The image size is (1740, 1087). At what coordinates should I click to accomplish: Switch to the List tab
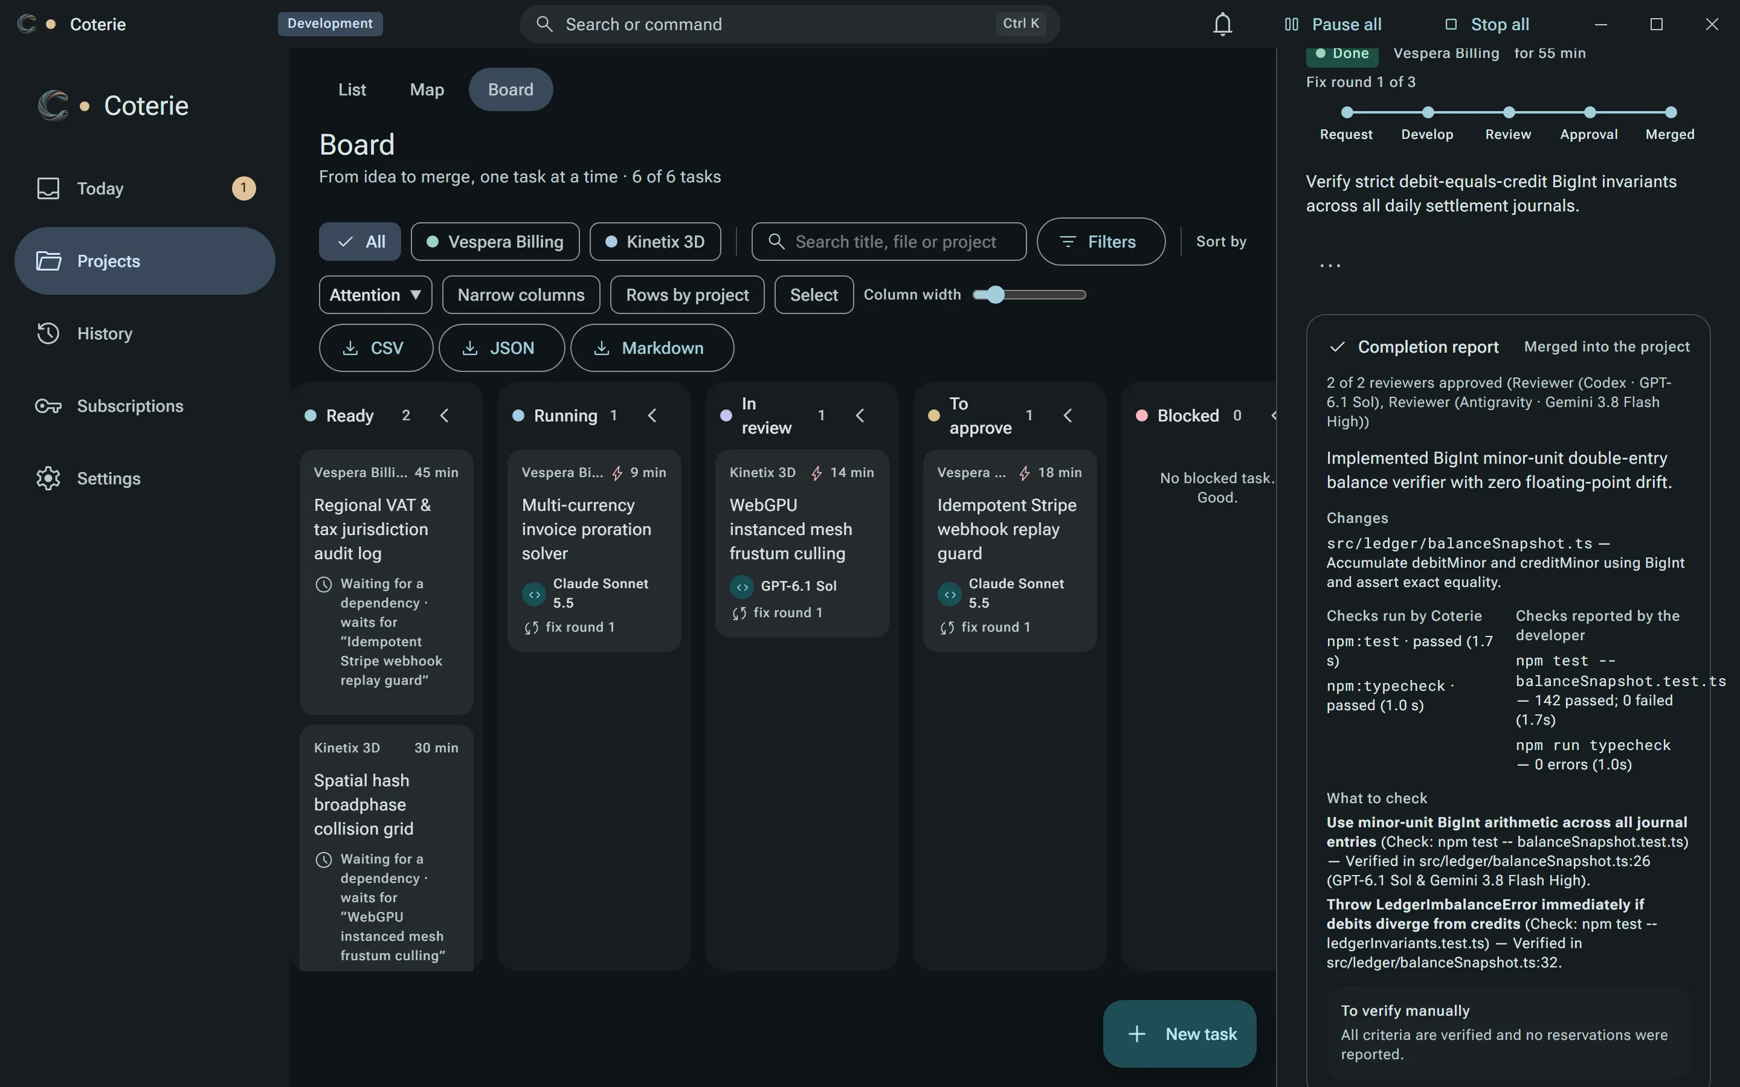pyautogui.click(x=352, y=89)
